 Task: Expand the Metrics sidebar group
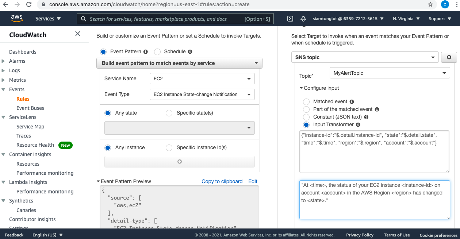(x=3, y=80)
